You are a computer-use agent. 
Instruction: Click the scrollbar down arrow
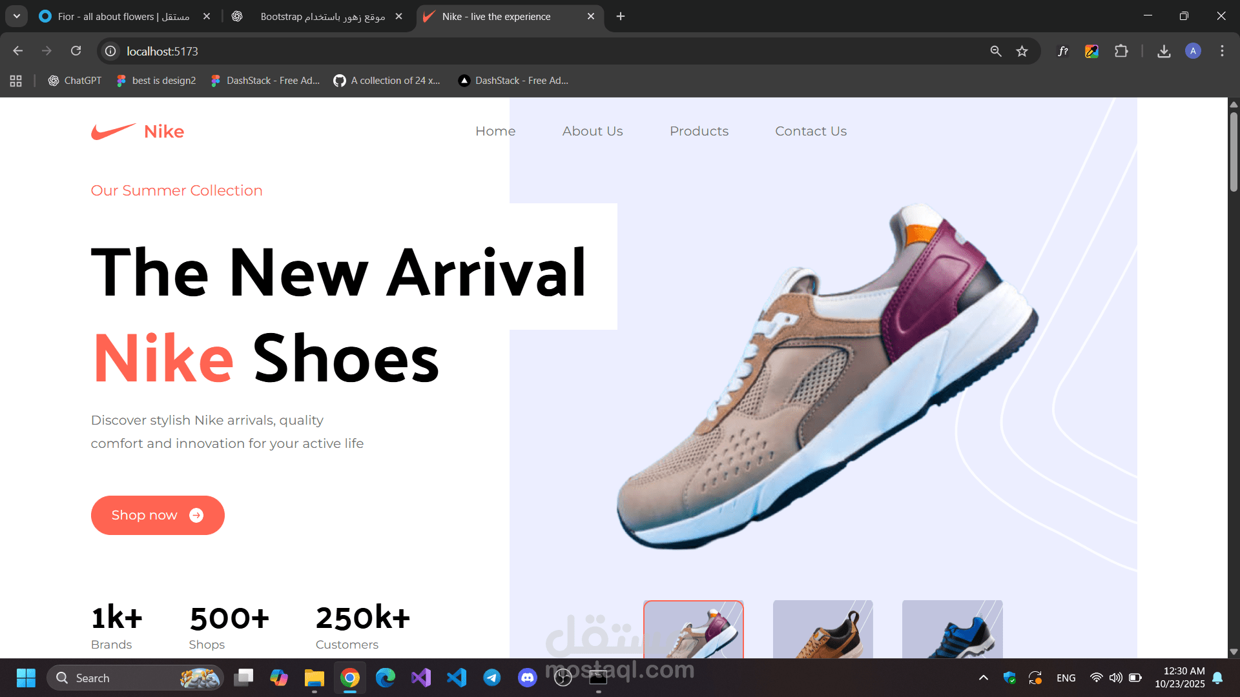[x=1234, y=652]
